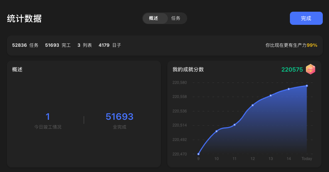Image resolution: width=329 pixels, height=172 pixels.
Task: Click the 52836 任务 statistic
Action: pyautogui.click(x=25, y=45)
